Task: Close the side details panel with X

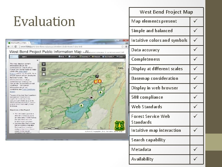Action: (x=38, y=60)
